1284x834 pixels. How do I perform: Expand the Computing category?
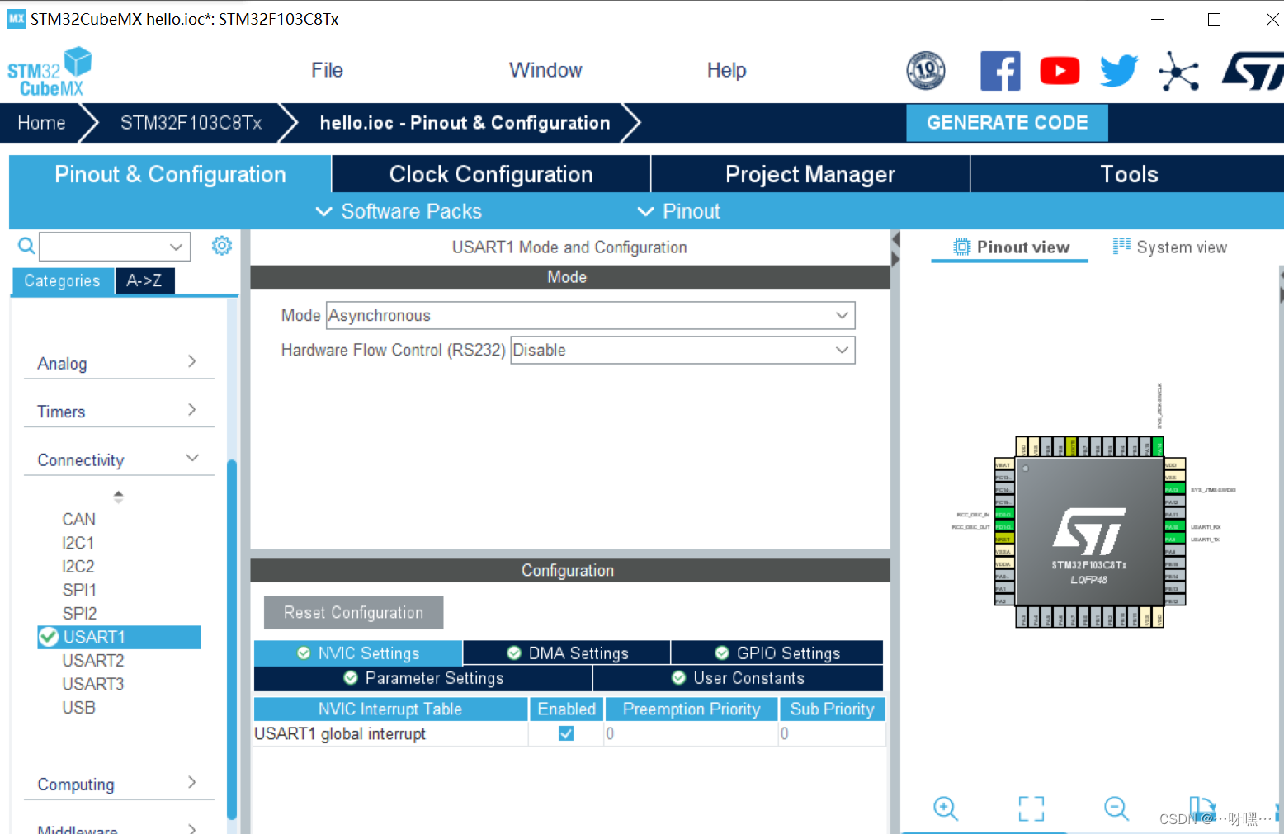click(x=119, y=784)
